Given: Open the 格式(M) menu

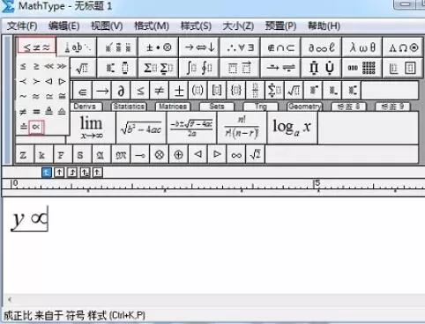Looking at the screenshot, I should pyautogui.click(x=152, y=26).
